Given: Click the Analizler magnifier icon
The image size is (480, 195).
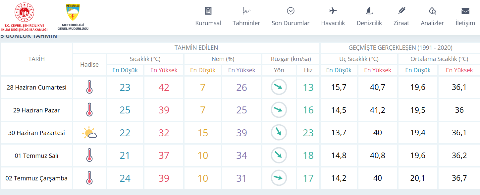Looking at the screenshot, I should [x=432, y=11].
